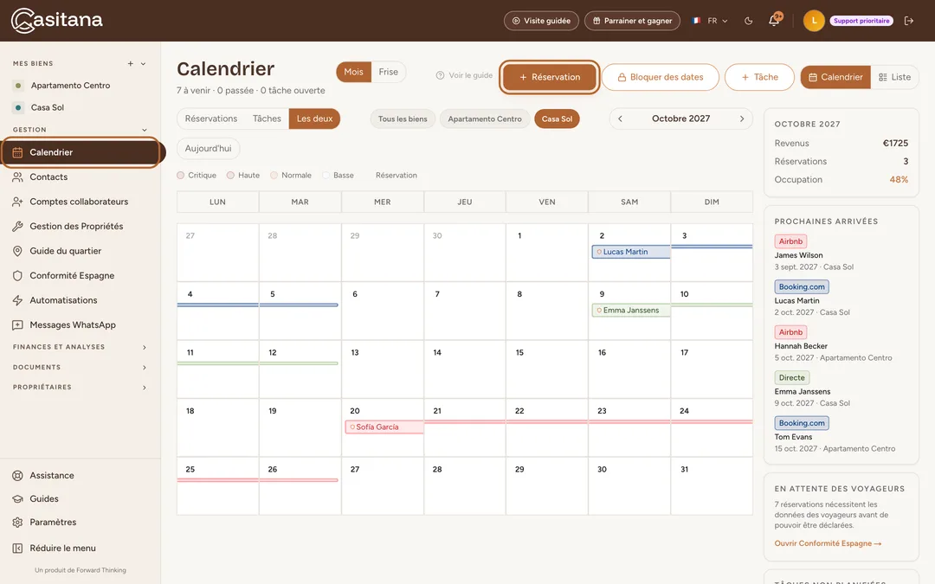Open Voir le guide link
Viewport: 935px width, 584px height.
(465, 75)
